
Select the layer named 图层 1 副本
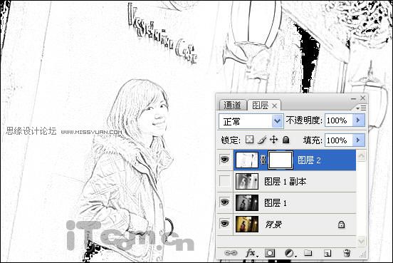pos(285,182)
